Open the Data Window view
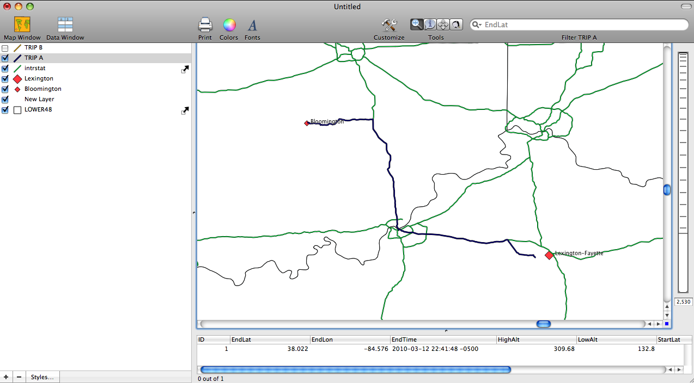The width and height of the screenshot is (694, 383). coord(65,25)
